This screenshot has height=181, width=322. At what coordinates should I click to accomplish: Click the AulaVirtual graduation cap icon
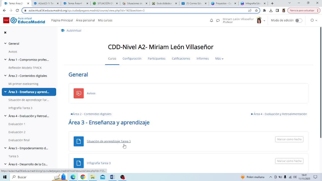(x=63, y=30)
